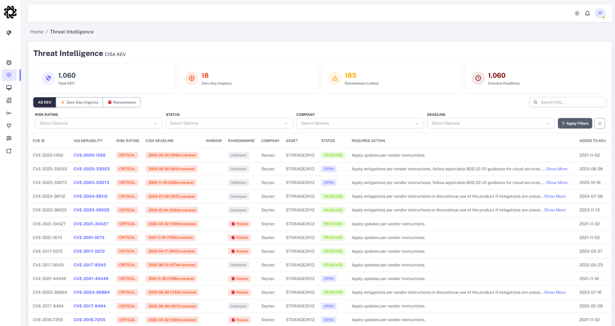Viewport: 615px width, 326px height.
Task: Click the CVE ID column header
Action: tap(39, 141)
